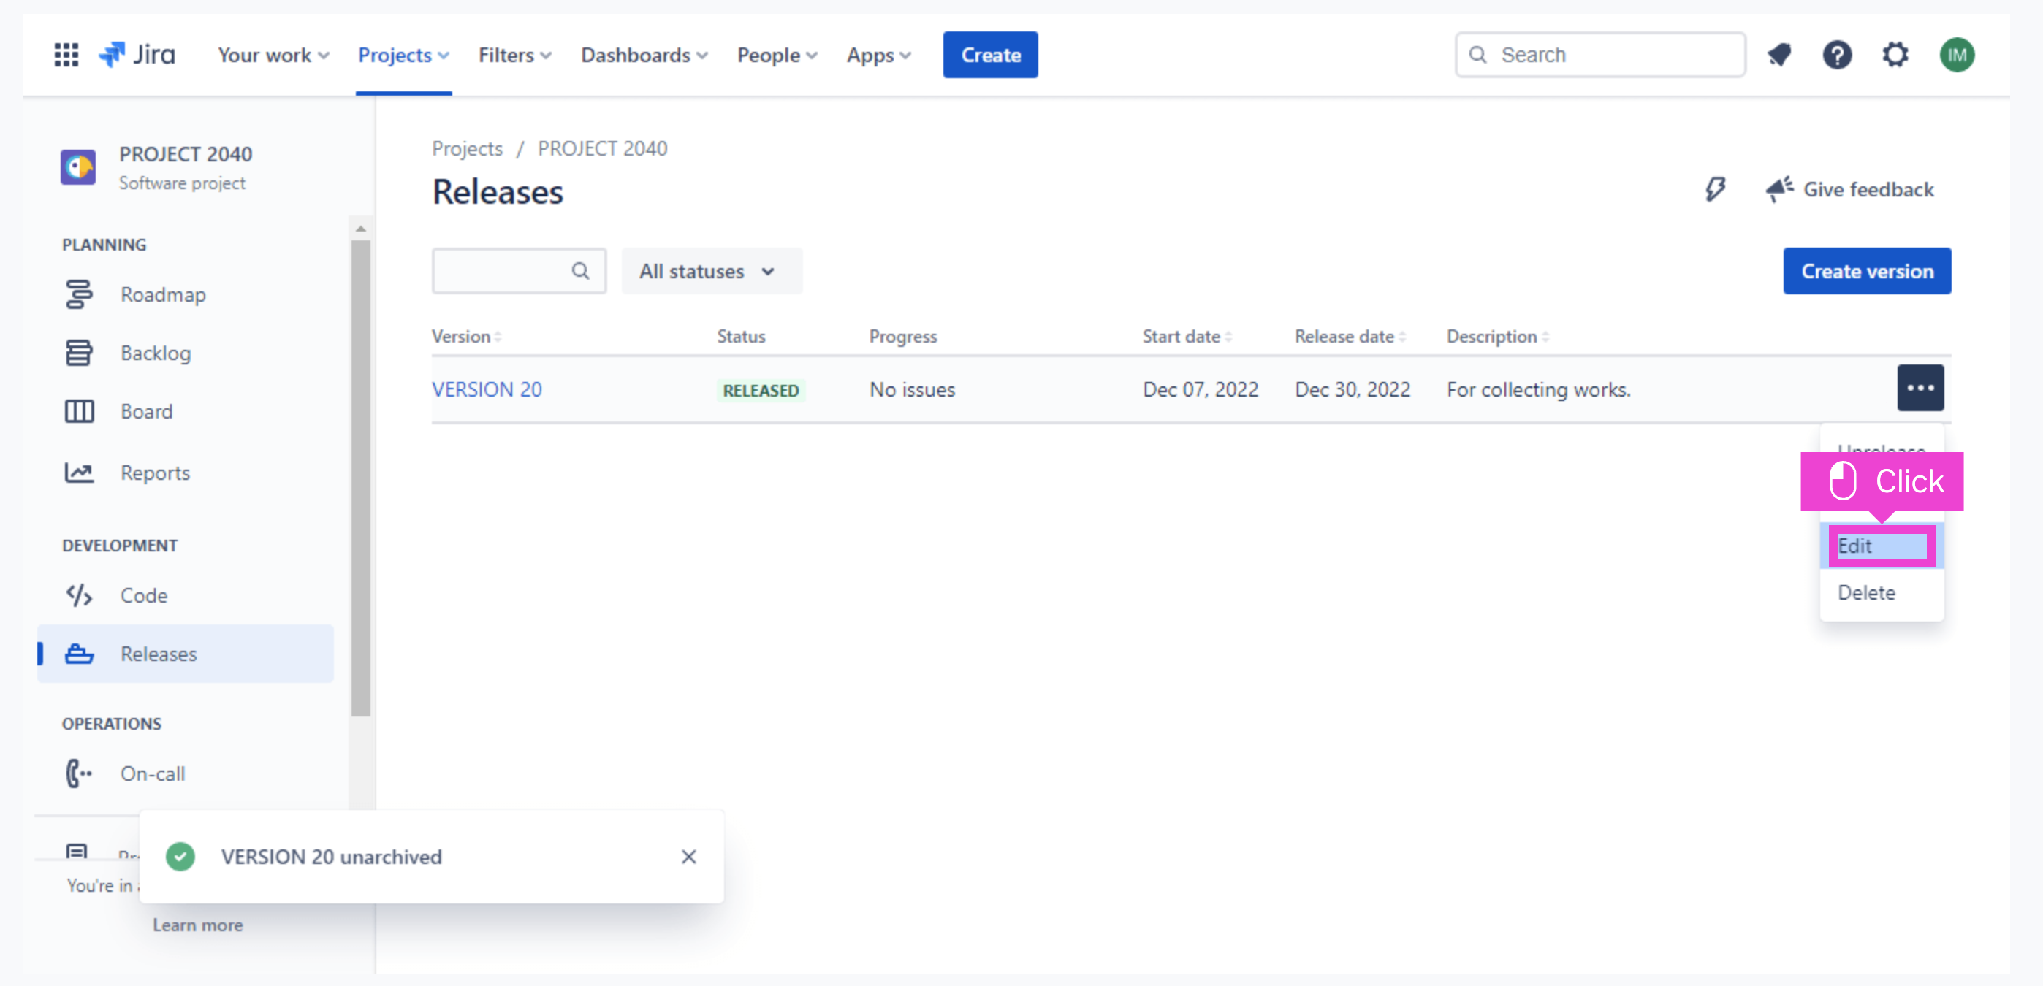This screenshot has height=986, width=2043.
Task: Expand the Projects menu
Action: [x=403, y=55]
